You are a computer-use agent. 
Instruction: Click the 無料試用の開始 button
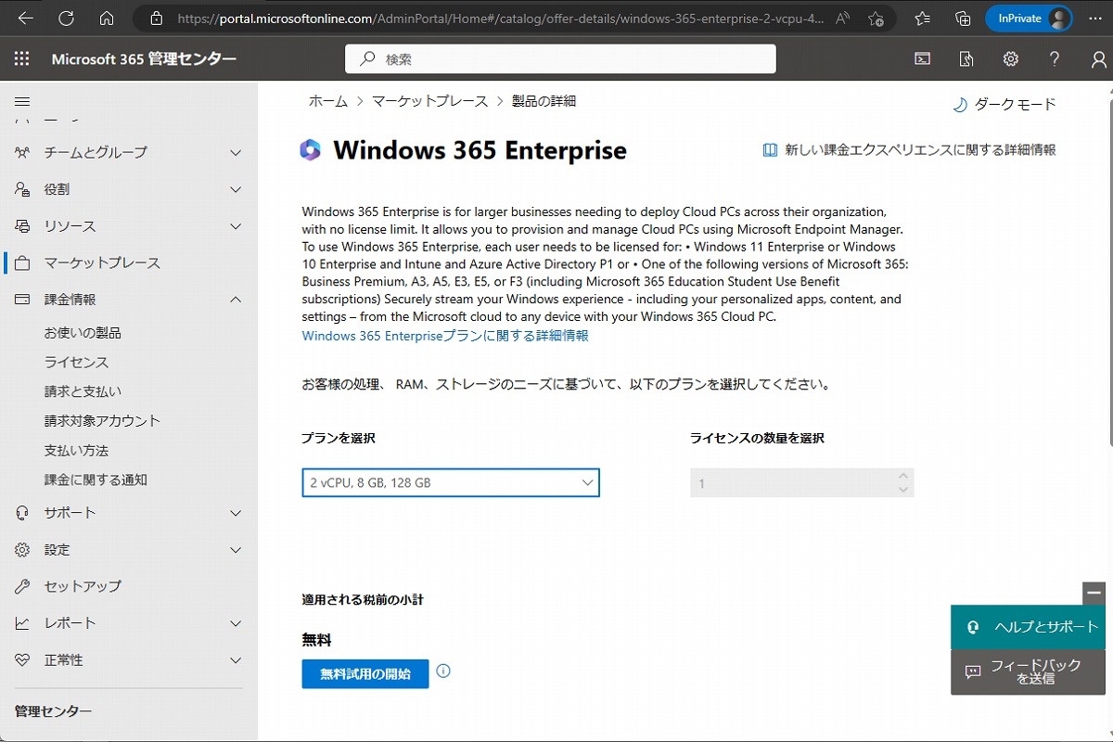coord(365,674)
